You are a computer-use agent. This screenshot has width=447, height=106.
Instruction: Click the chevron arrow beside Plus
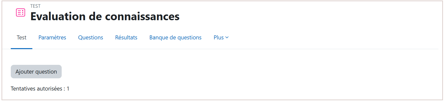tap(227, 37)
